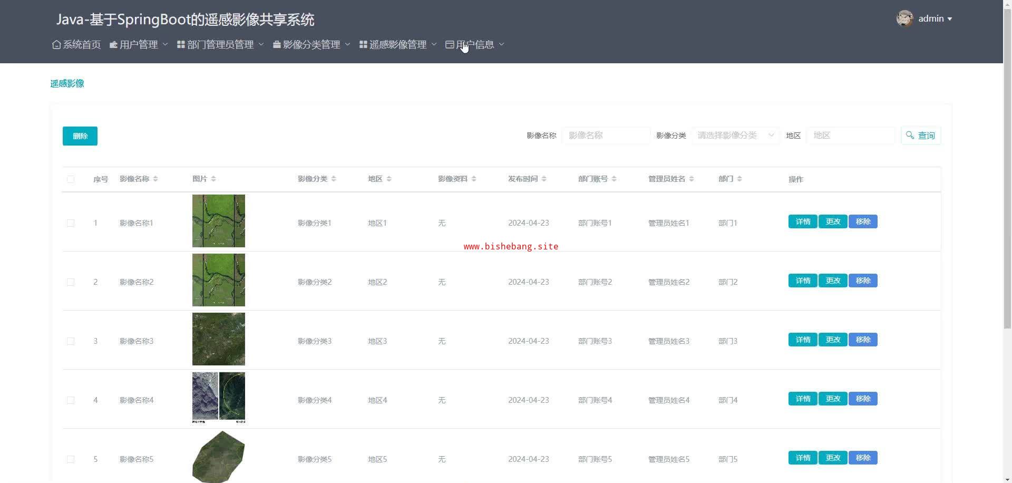
Task: Click the sort arrows on 影像名称 column
Action: (x=155, y=179)
